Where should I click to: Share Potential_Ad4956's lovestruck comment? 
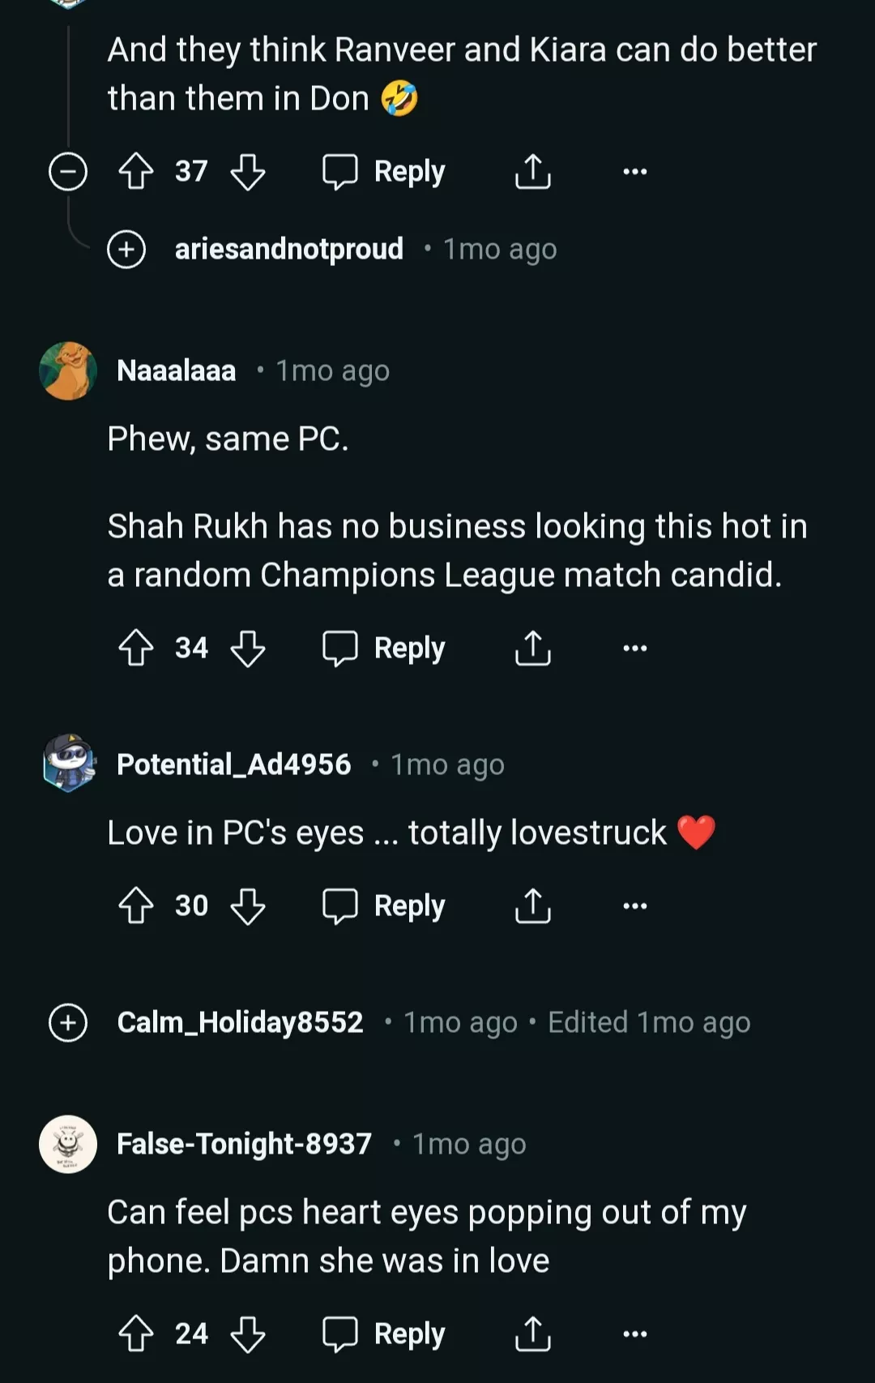click(532, 906)
